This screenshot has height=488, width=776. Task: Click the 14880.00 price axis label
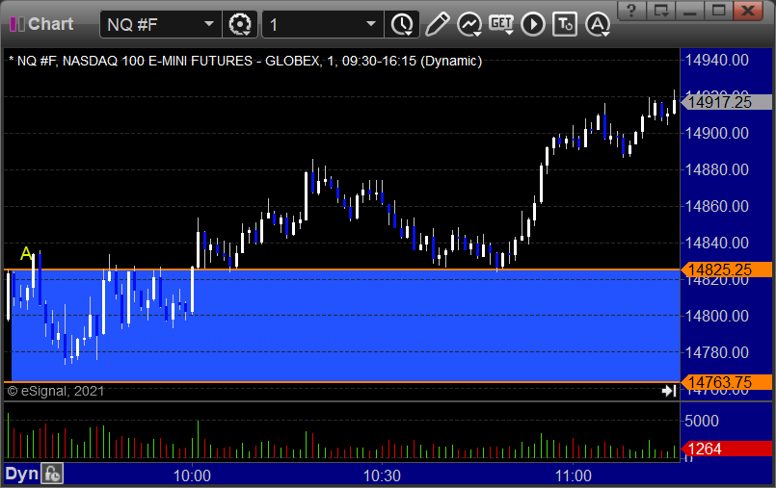[716, 170]
